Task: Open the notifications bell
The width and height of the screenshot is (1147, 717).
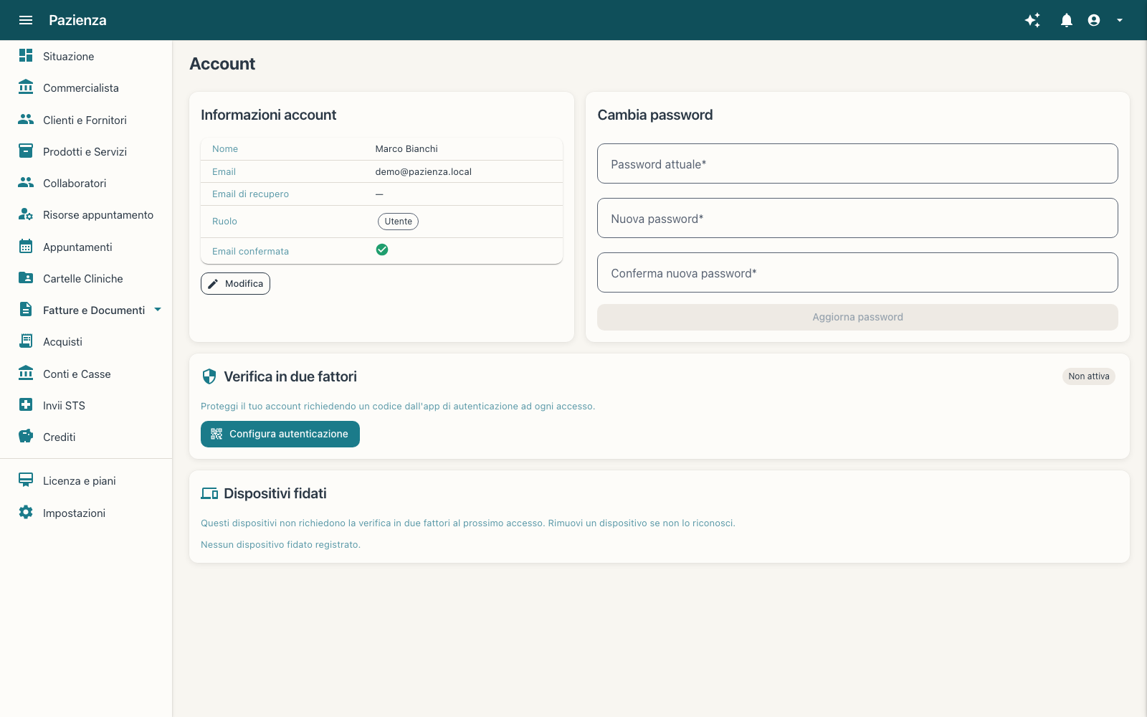Action: pyautogui.click(x=1067, y=20)
